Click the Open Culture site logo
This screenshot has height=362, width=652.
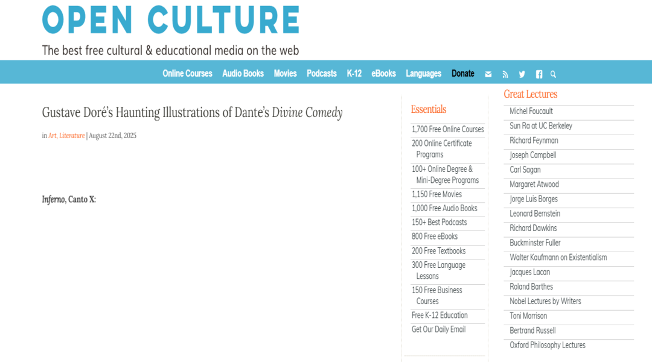[171, 20]
